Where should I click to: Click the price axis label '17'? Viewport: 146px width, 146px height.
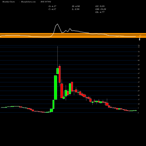(x=139, y=100)
